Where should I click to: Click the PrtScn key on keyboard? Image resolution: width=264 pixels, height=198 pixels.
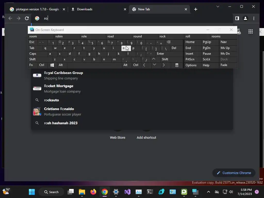pyautogui.click(x=193, y=59)
